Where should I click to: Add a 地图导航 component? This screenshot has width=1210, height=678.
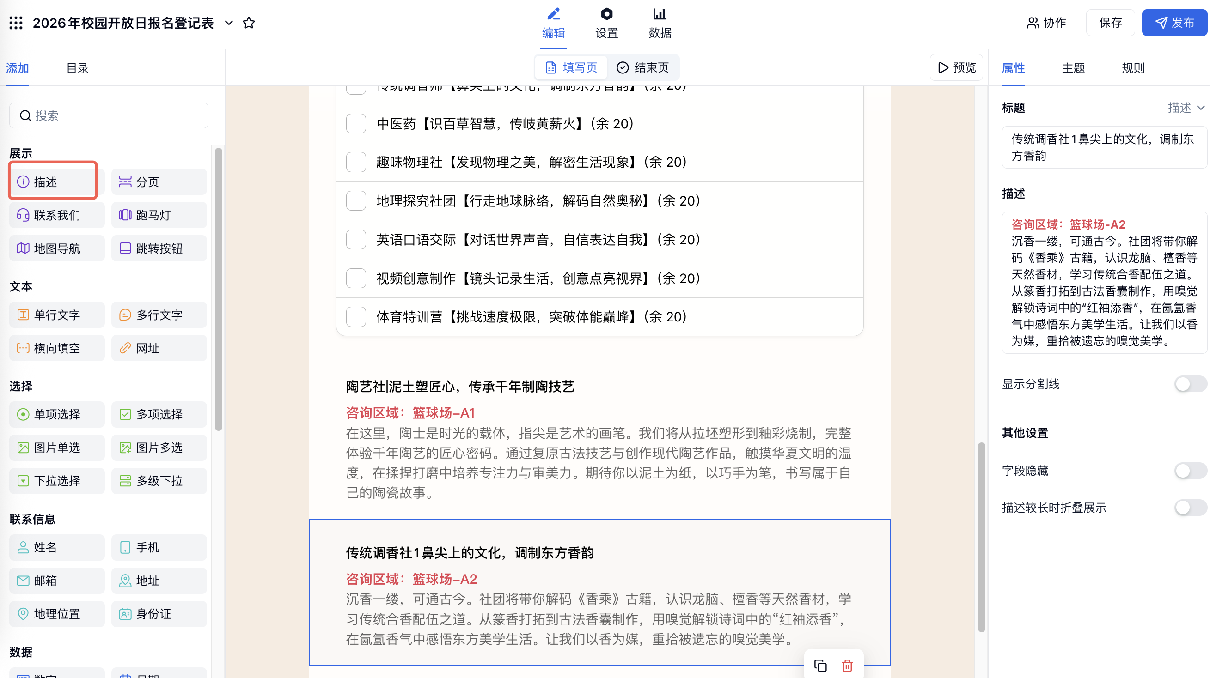57,248
